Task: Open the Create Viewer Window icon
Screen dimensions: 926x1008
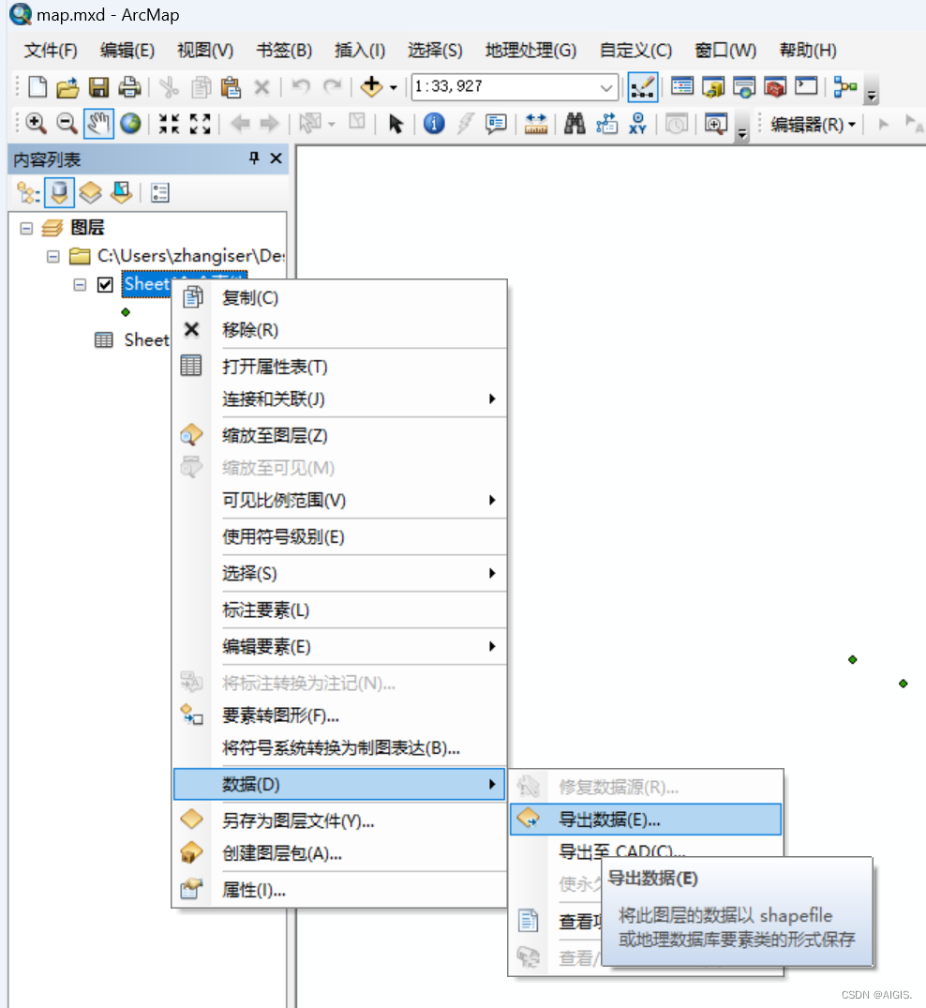Action: coord(715,124)
